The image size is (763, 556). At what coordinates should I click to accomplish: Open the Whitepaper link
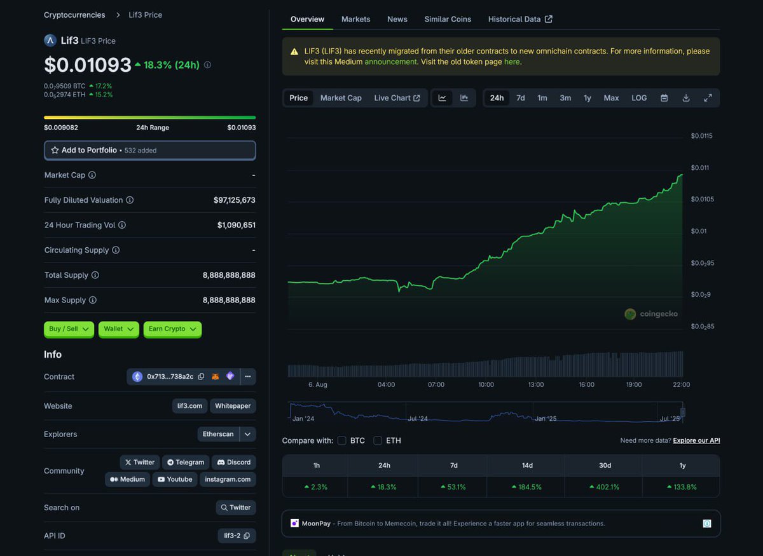(x=233, y=406)
